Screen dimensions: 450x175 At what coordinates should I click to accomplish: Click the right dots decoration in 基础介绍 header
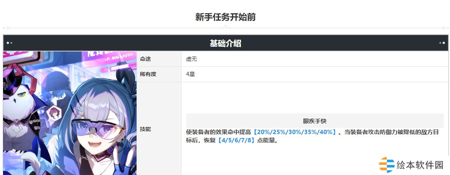coord(442,43)
